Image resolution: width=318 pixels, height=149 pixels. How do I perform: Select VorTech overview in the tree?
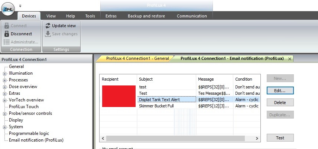pyautogui.click(x=26, y=100)
